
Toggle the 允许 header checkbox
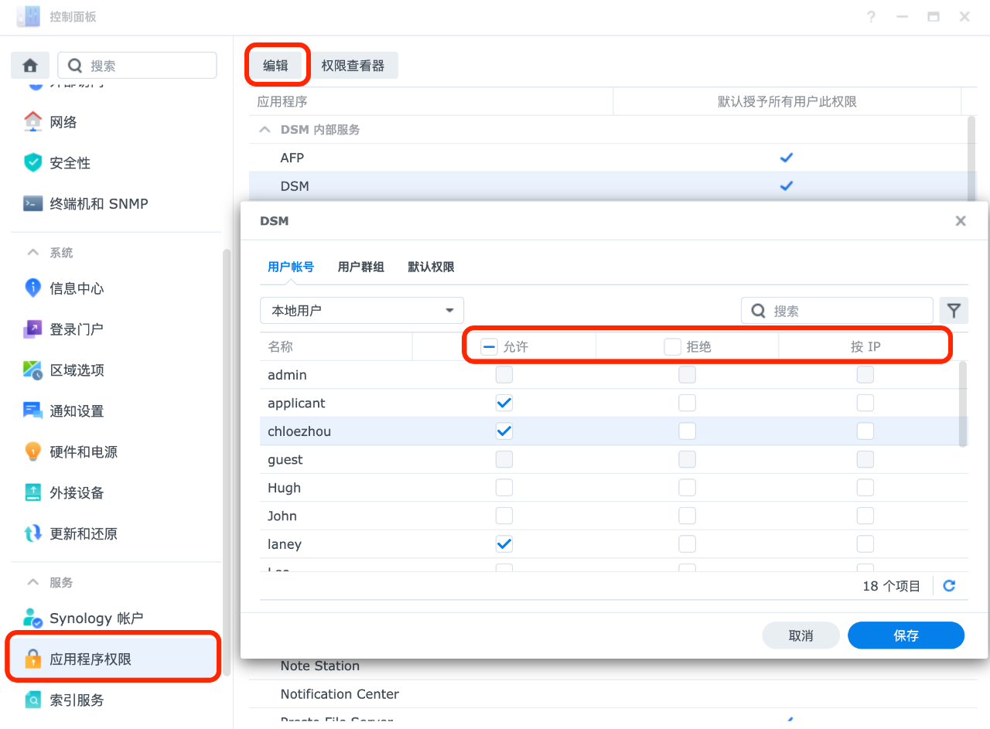click(489, 346)
